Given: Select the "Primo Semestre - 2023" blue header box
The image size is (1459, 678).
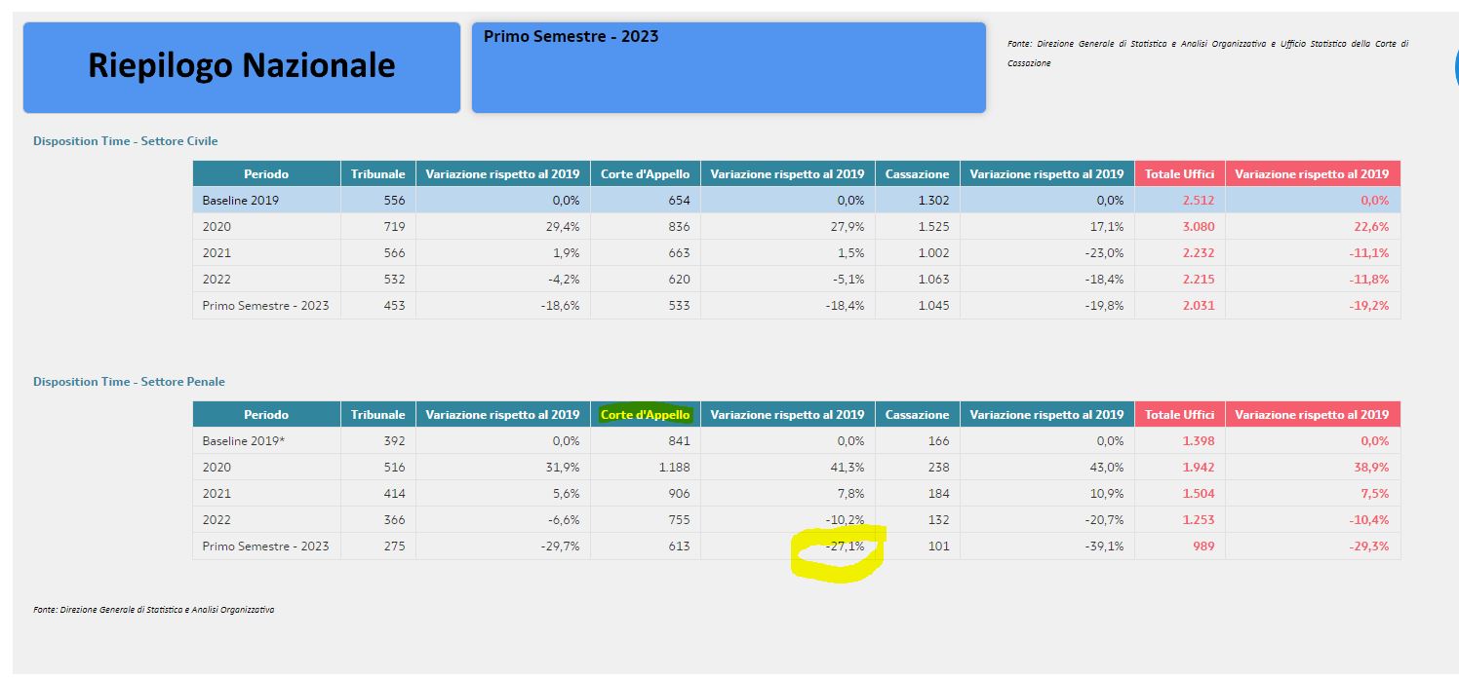Looking at the screenshot, I should [x=728, y=67].
